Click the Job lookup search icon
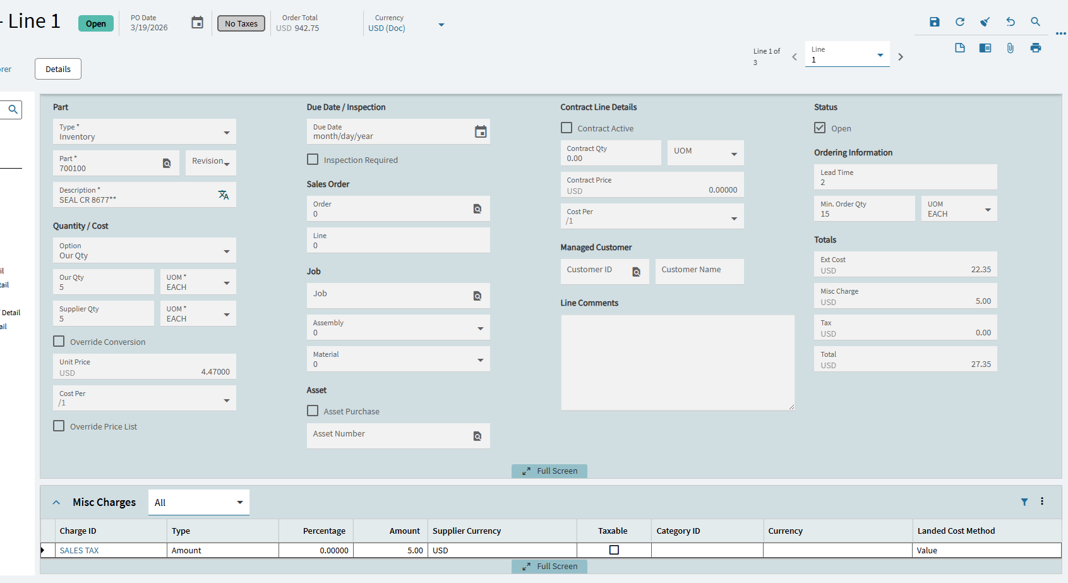This screenshot has height=583, width=1068. pos(477,296)
